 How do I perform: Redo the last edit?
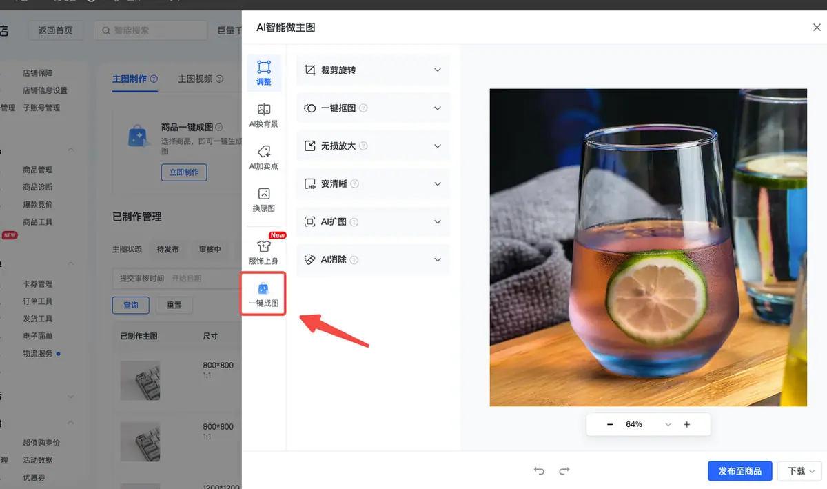pos(564,471)
